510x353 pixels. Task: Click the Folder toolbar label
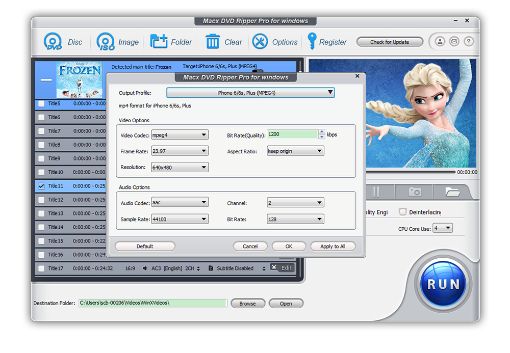(181, 42)
